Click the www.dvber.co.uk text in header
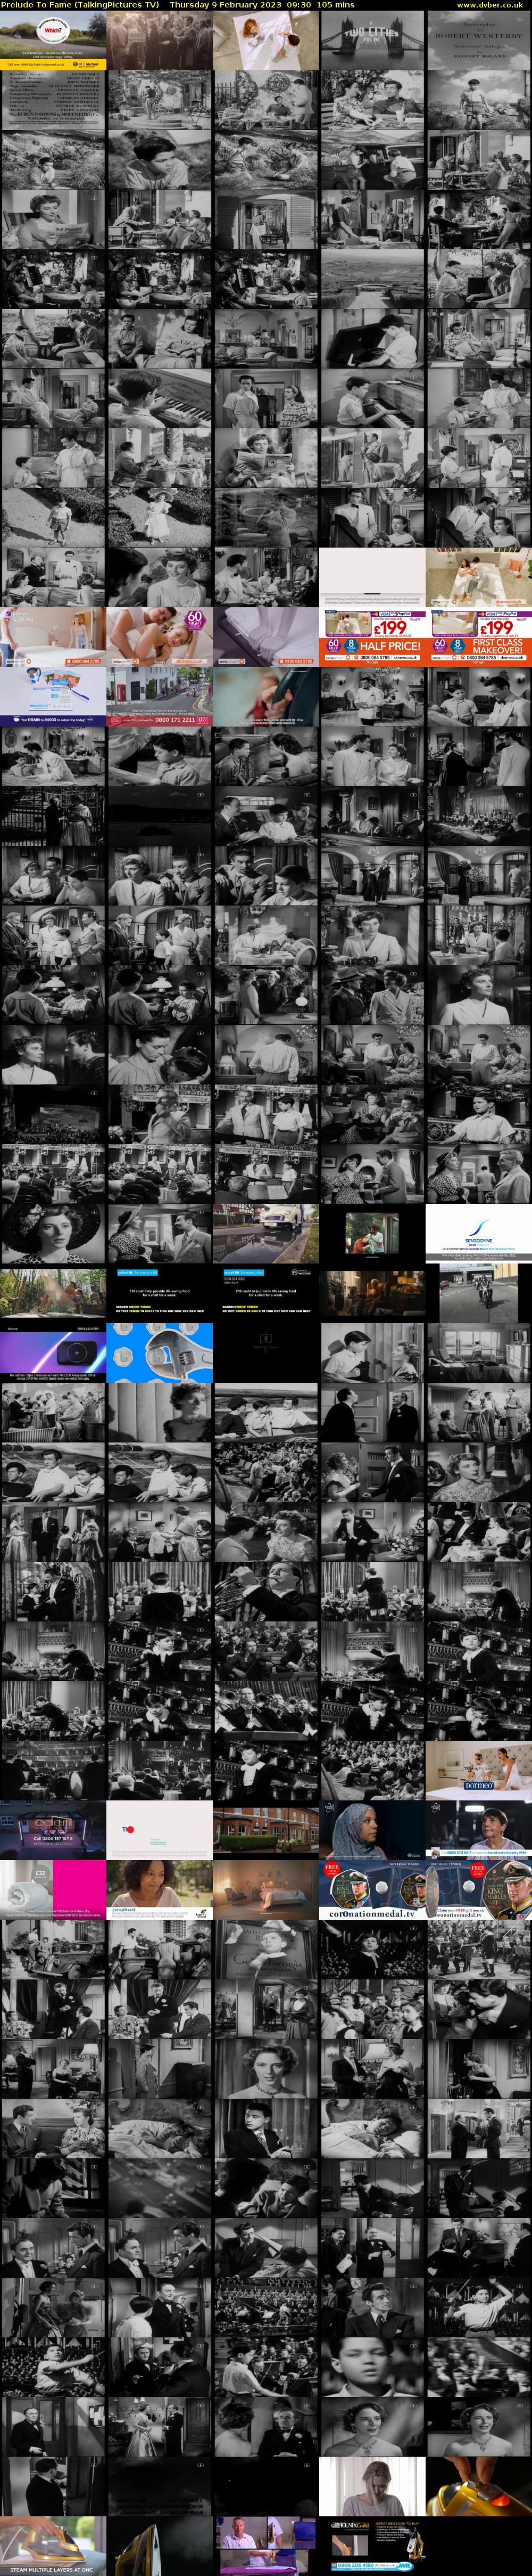 [x=490, y=5]
